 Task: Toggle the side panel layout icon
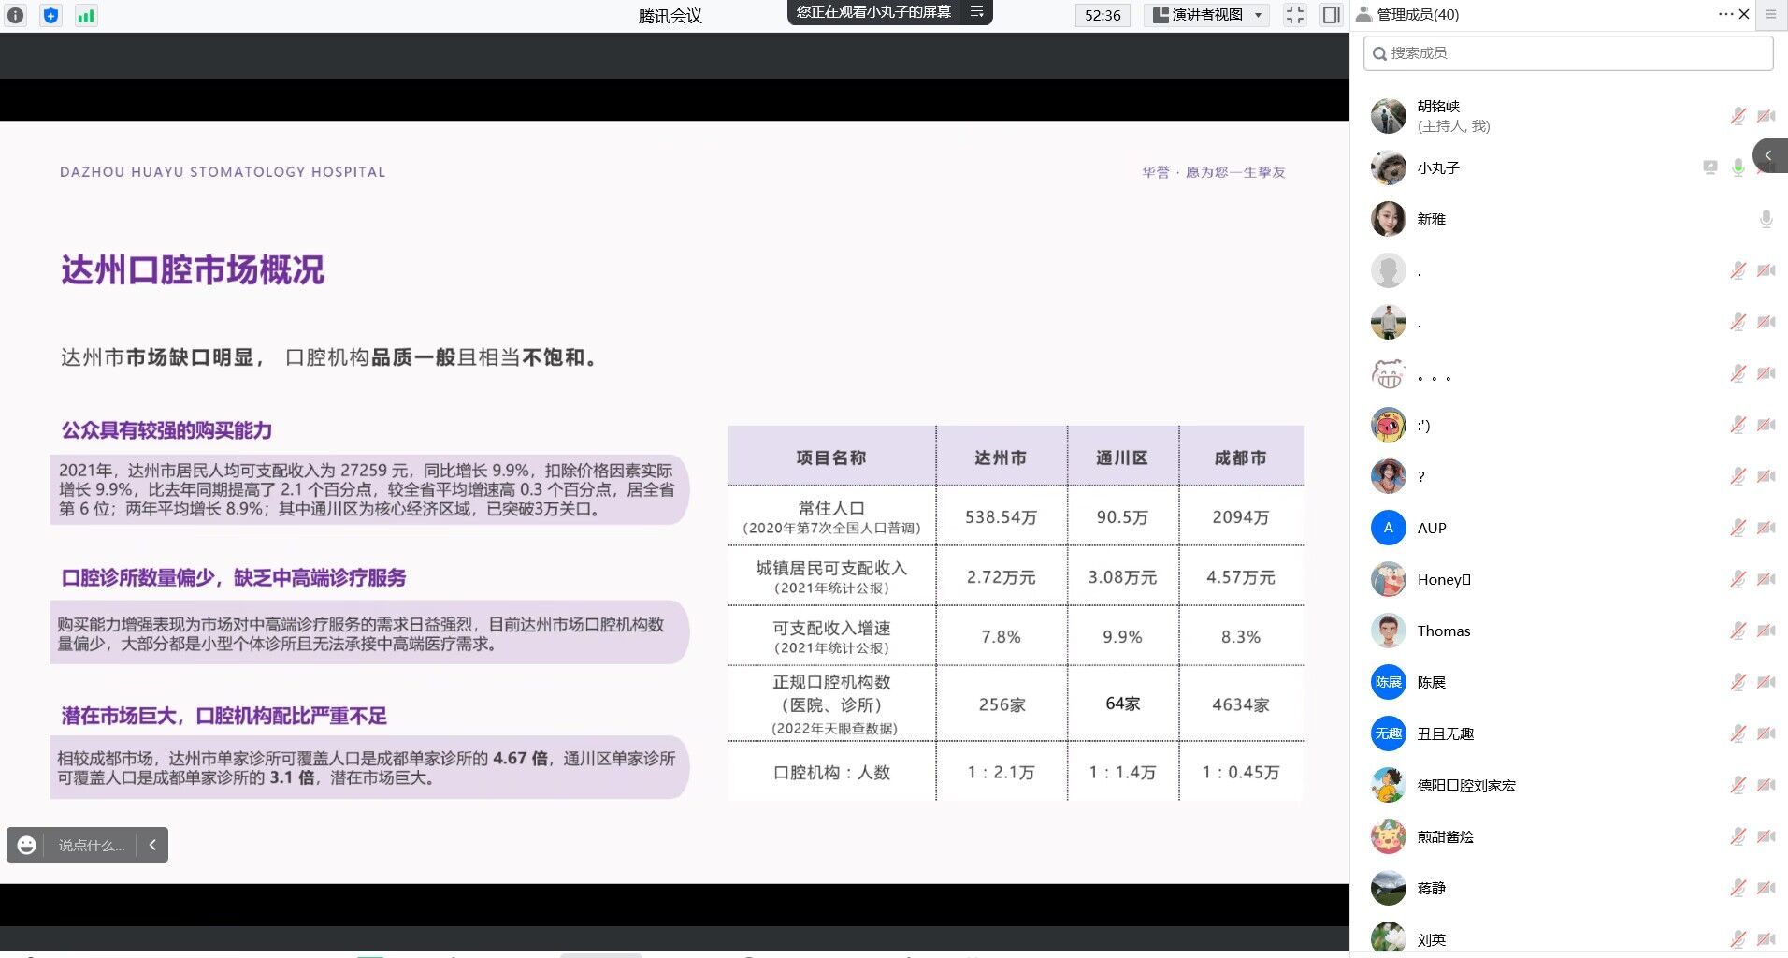(1331, 15)
